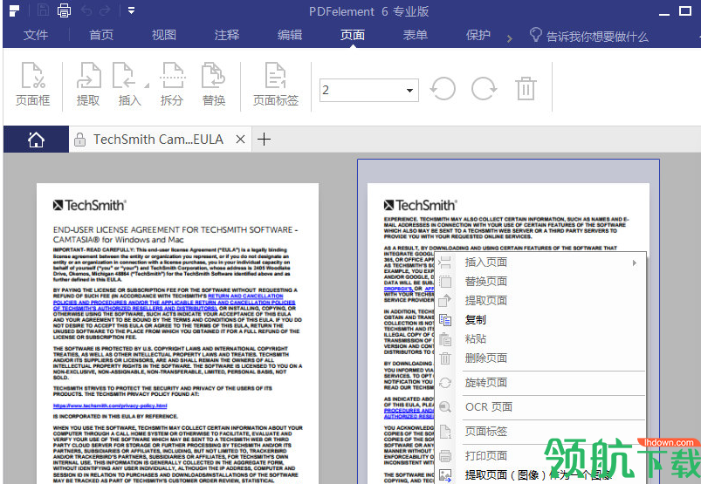Choose Print Page (打印页面) in context menu
The image size is (701, 484).
pyautogui.click(x=541, y=455)
